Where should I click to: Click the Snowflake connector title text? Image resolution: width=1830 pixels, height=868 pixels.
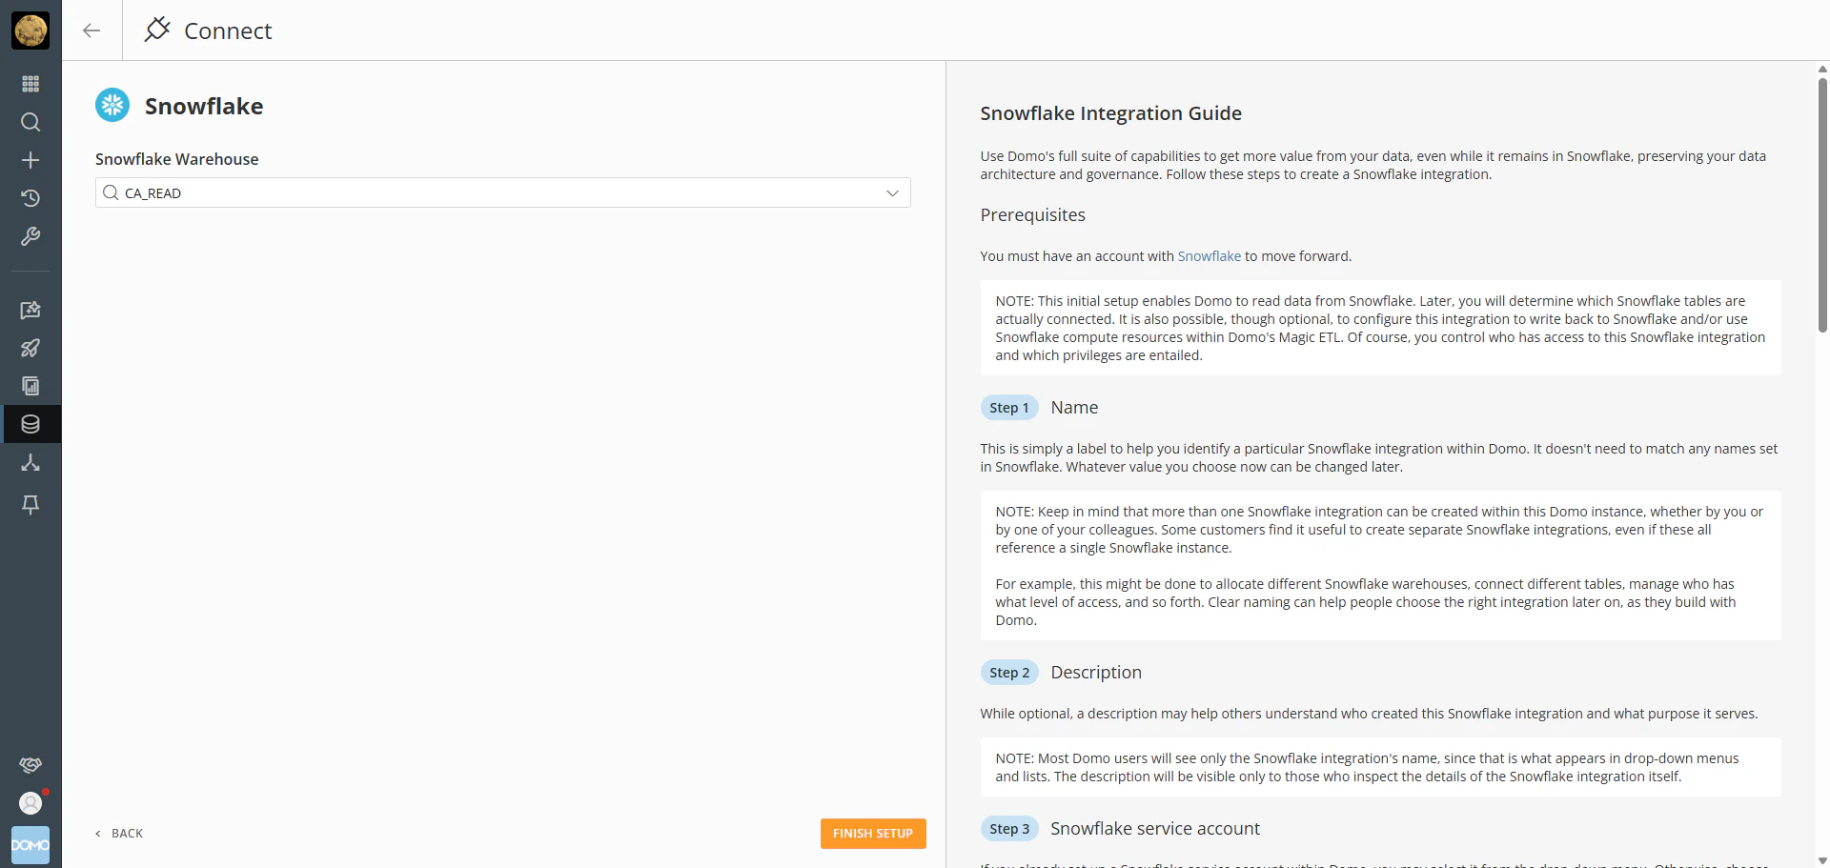click(x=204, y=106)
